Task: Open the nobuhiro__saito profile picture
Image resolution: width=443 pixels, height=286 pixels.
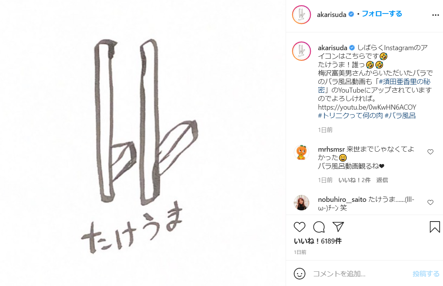Action: click(302, 203)
